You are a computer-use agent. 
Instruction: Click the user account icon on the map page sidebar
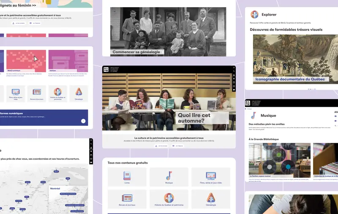coord(91,147)
